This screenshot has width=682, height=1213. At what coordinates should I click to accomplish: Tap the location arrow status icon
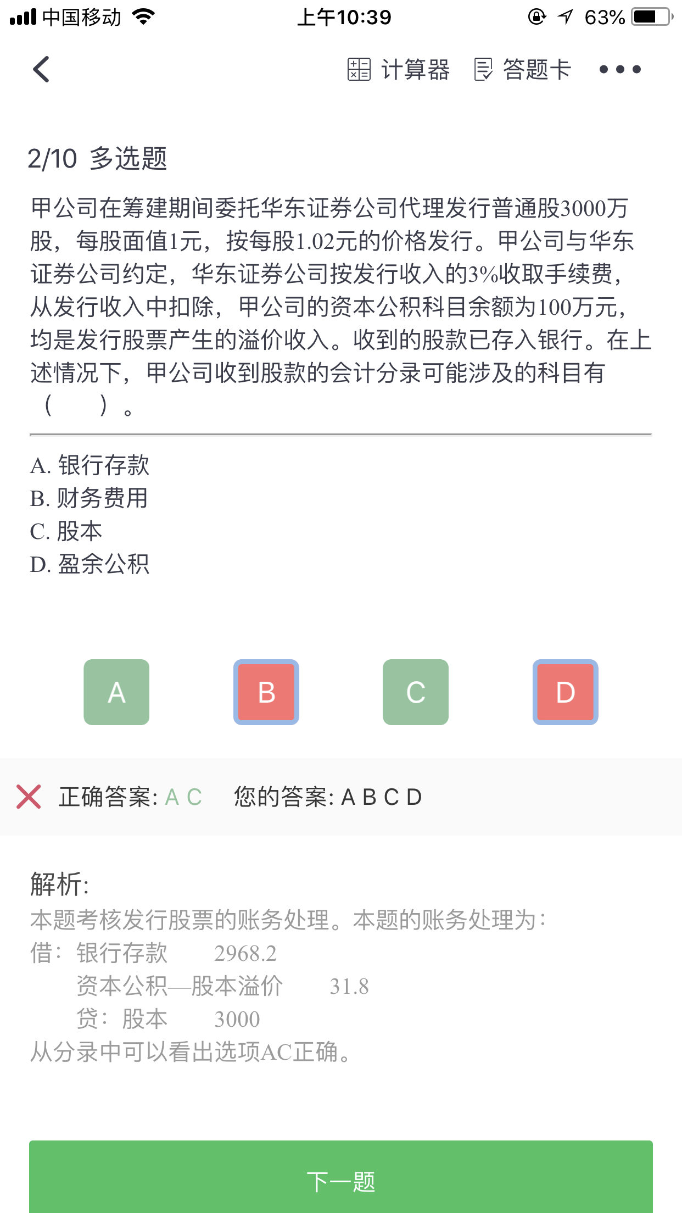coord(565,17)
